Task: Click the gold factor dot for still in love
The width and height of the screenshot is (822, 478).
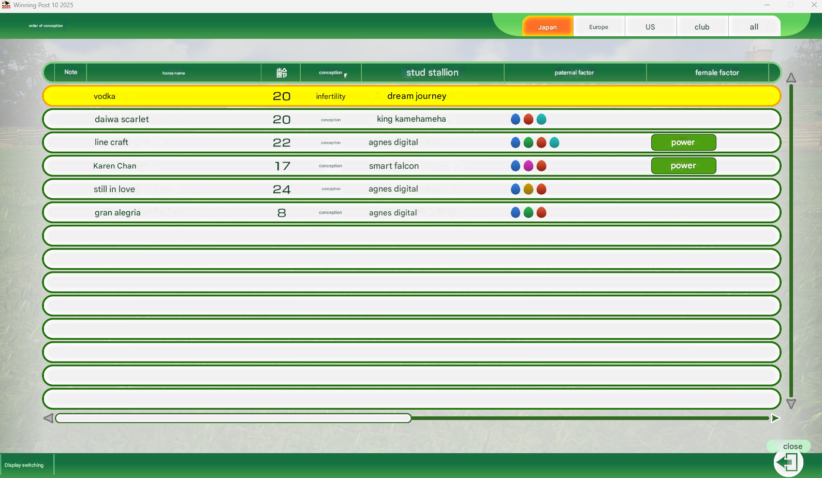Action: [529, 189]
